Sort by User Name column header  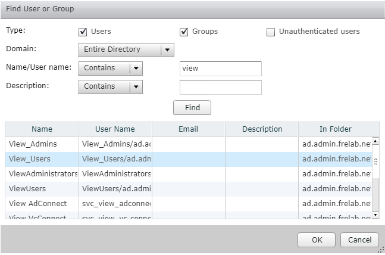[x=115, y=129]
